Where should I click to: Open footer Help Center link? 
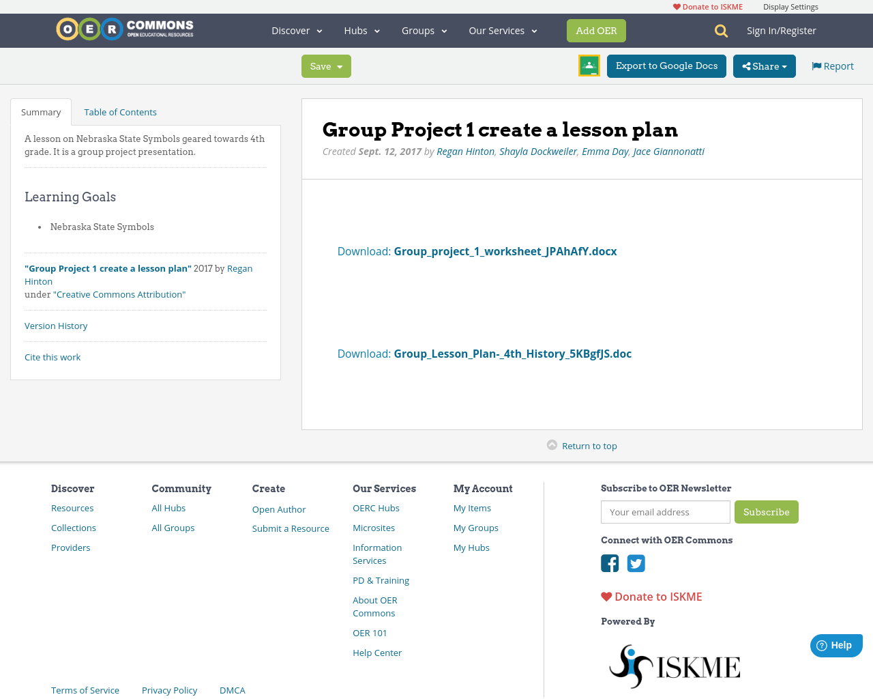[x=377, y=653]
